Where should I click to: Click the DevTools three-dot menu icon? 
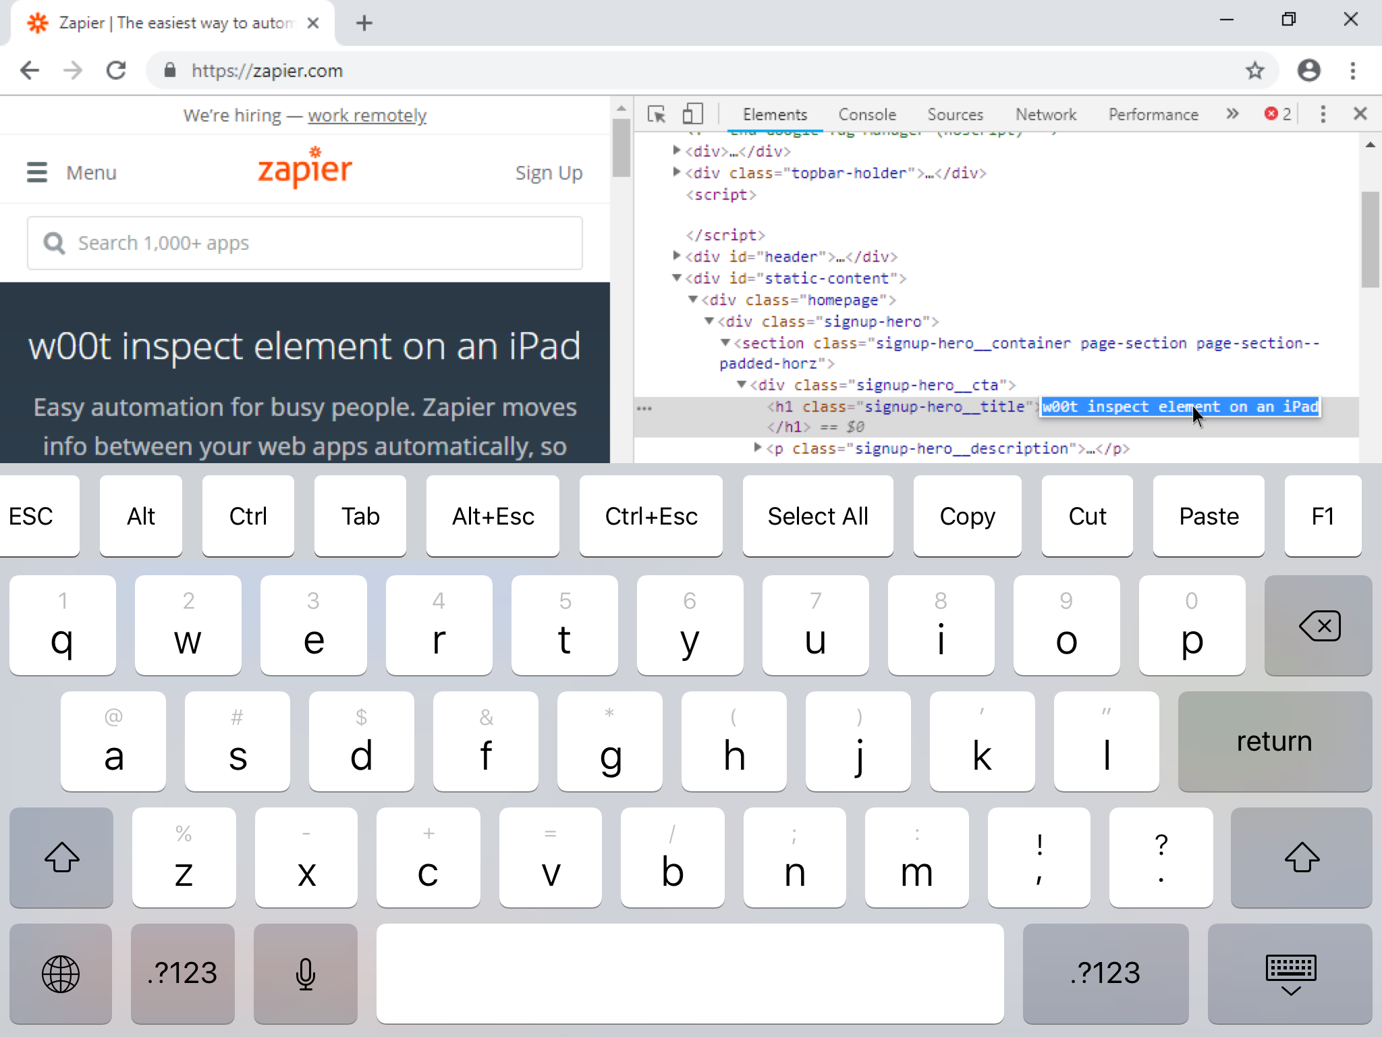coord(1322,114)
